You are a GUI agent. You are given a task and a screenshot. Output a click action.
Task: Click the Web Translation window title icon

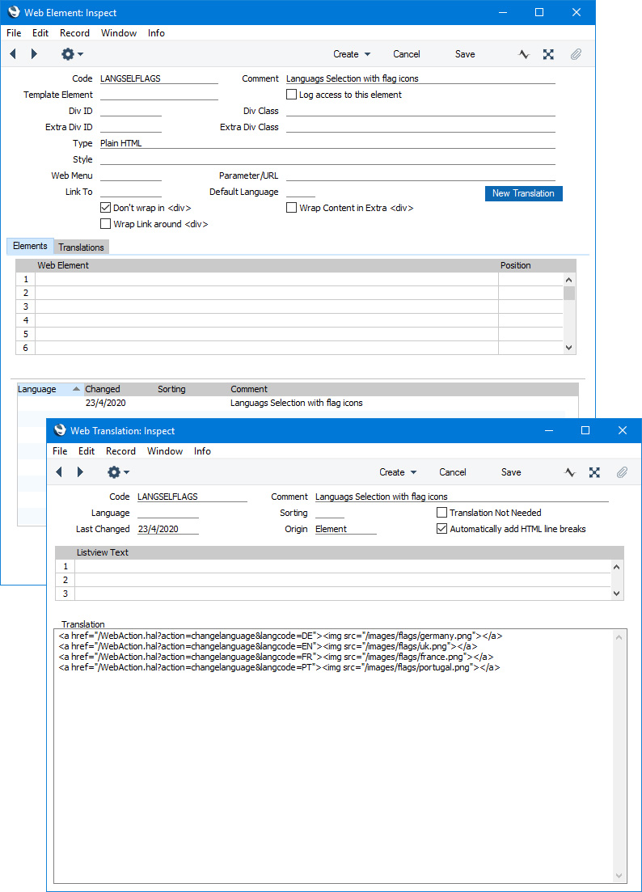pos(60,430)
